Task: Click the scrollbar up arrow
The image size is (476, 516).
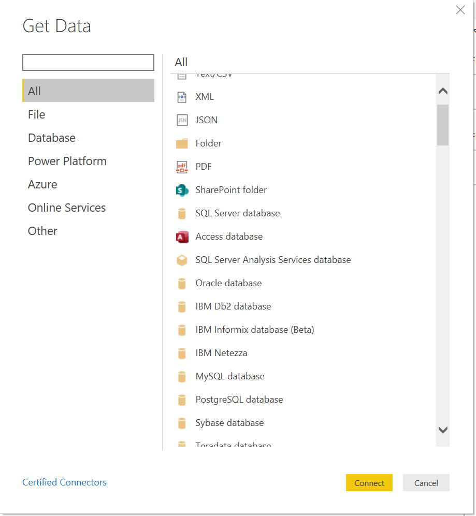Action: tap(443, 91)
